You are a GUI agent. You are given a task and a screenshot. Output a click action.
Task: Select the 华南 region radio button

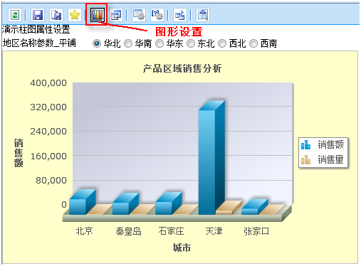(128, 43)
